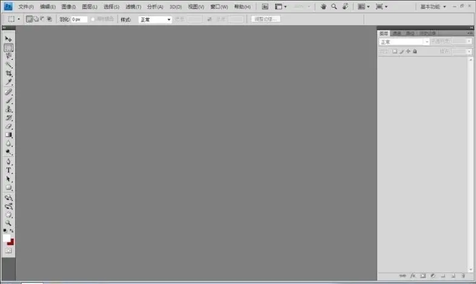This screenshot has width=476, height=284.
Task: Open the 文件(F) menu
Action: [x=26, y=7]
